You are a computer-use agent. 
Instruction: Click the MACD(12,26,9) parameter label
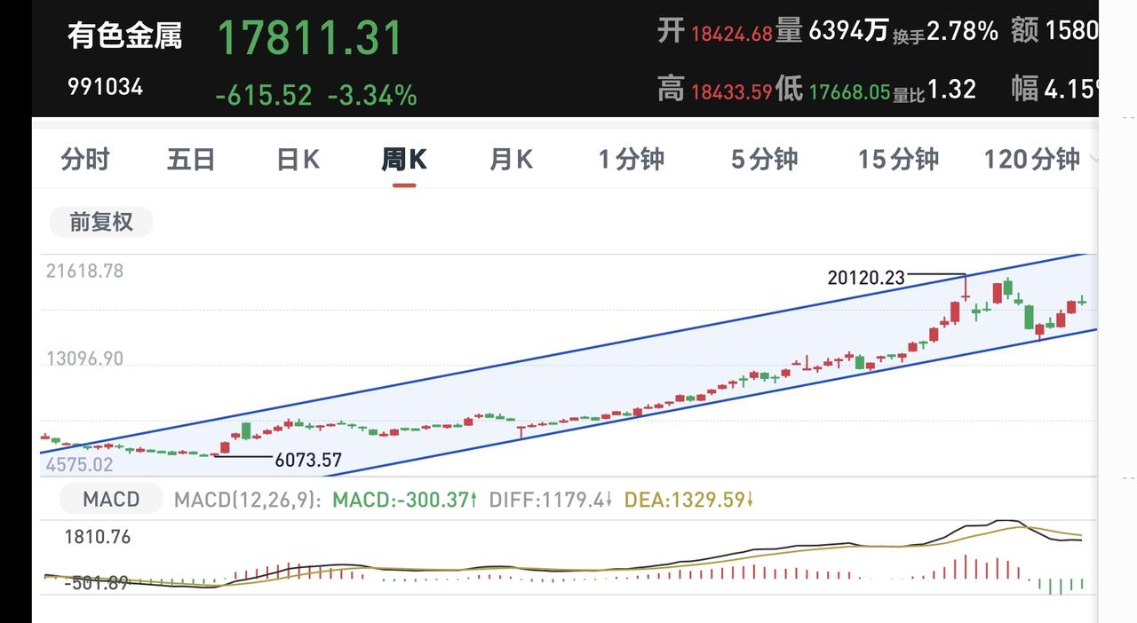point(248,500)
